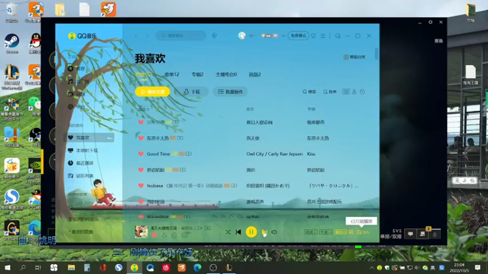Image resolution: width=488 pixels, height=274 pixels.
Task: Open the user avatar profile
Action: click(x=242, y=36)
